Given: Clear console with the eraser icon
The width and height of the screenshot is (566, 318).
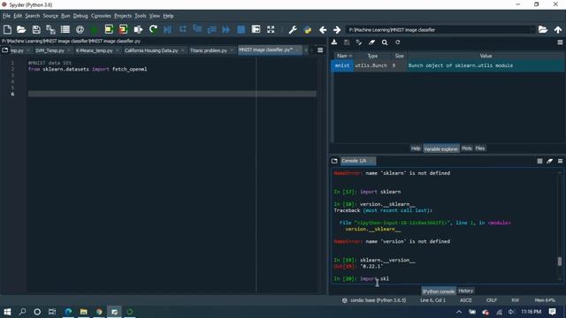Looking at the screenshot, I should pos(550,161).
